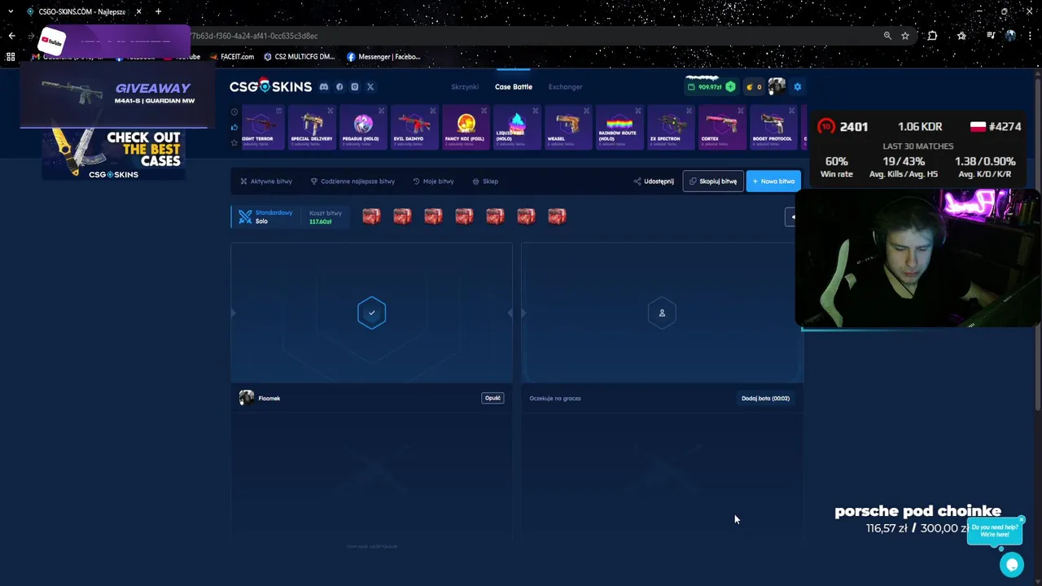Click the Dodaj bota button
This screenshot has height=586, width=1042.
[x=765, y=398]
